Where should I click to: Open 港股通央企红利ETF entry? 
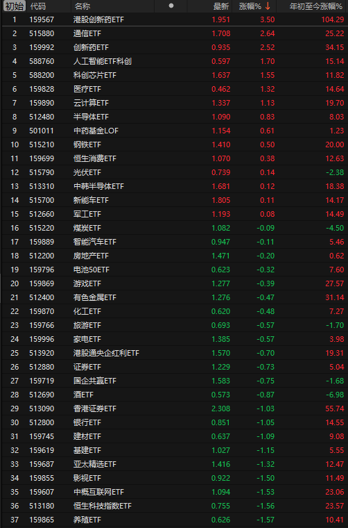click(x=174, y=353)
